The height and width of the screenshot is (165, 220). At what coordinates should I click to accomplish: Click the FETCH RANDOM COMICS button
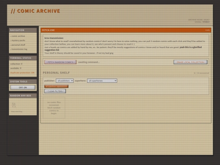(x=60, y=62)
